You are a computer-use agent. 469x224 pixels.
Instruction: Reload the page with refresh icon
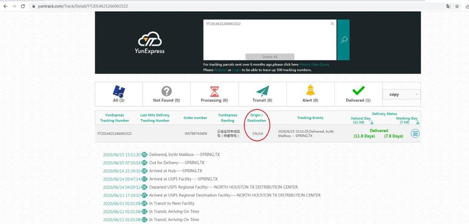23,6
